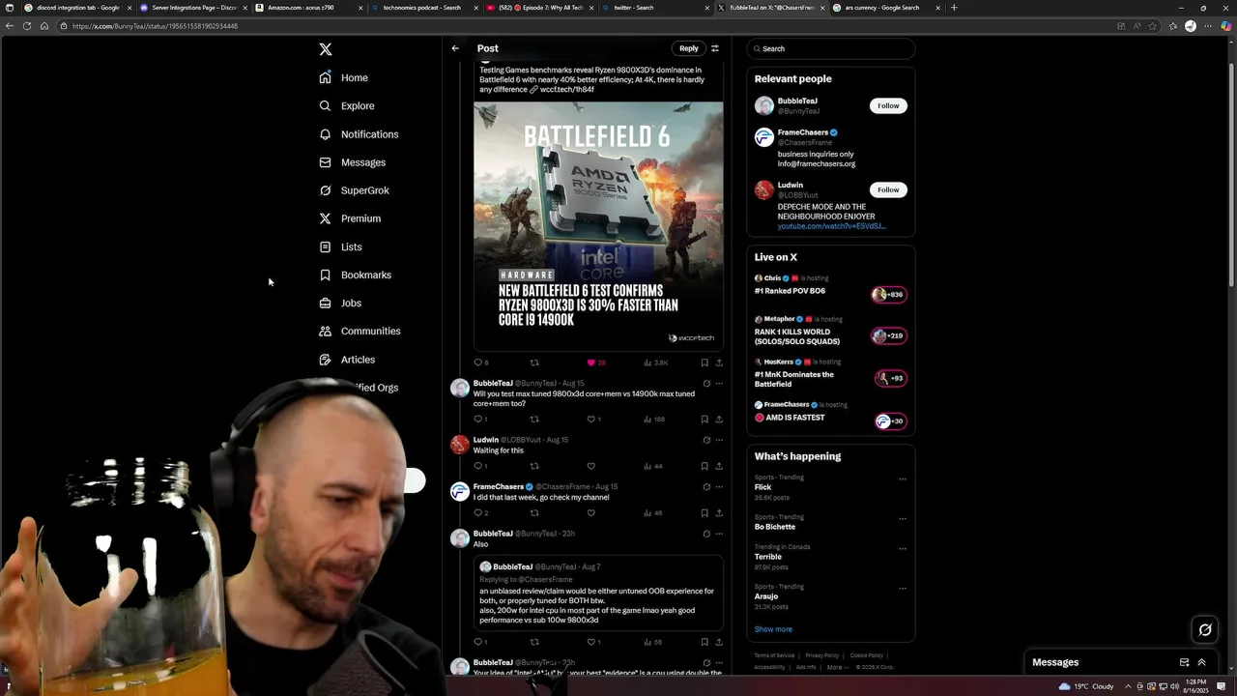This screenshot has width=1237, height=696.
Task: Open the youtube.com link in Ludwin's bio
Action: coord(831,226)
